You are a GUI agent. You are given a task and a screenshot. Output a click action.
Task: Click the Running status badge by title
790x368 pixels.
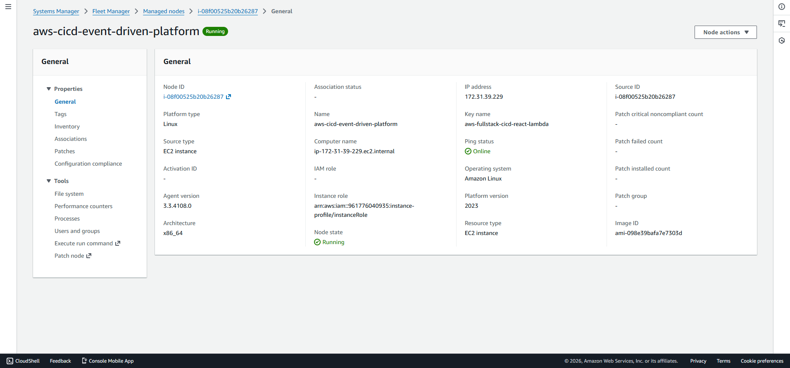click(x=215, y=31)
